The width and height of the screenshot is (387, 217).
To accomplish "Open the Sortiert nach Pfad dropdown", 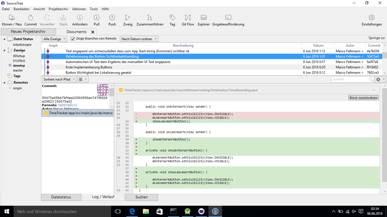I will pos(59,79).
